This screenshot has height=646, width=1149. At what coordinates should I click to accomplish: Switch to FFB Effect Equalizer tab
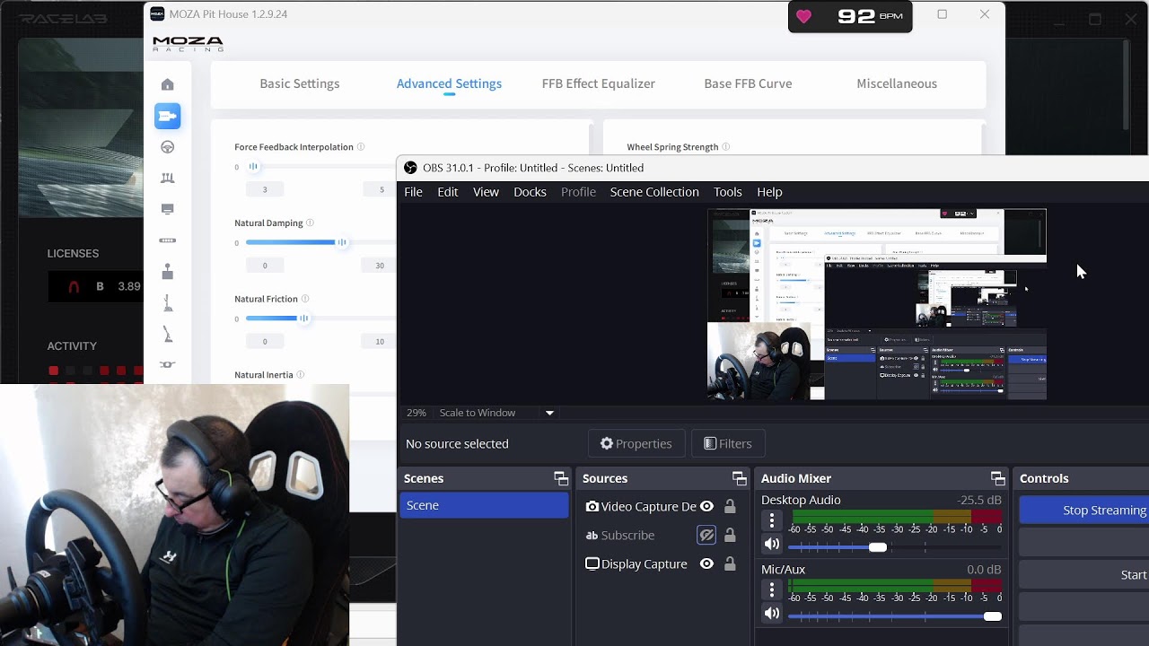point(599,83)
